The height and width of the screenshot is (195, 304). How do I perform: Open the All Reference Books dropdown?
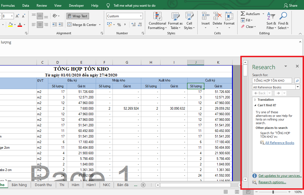[298, 87]
